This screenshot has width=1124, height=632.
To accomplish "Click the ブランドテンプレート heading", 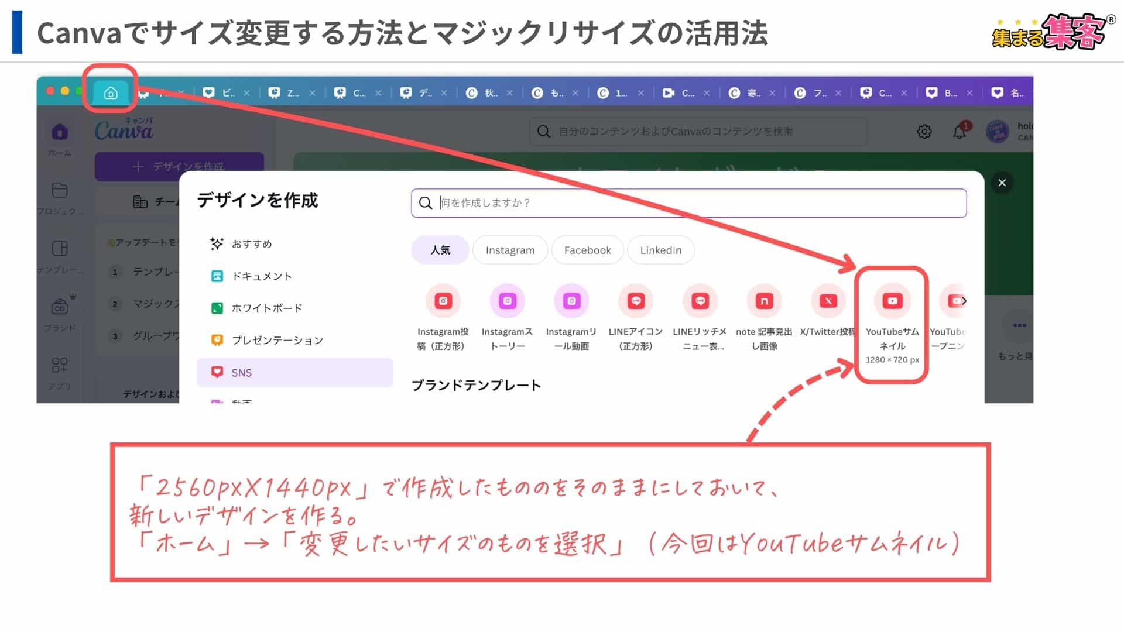I will point(476,385).
